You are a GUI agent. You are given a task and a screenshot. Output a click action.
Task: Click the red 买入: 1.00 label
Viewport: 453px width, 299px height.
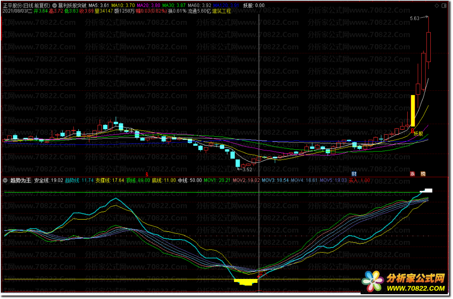[359, 180]
